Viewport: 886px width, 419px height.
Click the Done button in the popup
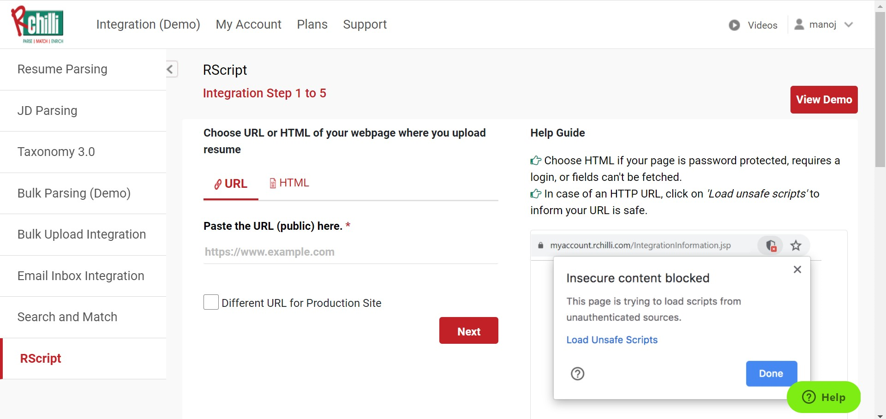click(x=771, y=373)
